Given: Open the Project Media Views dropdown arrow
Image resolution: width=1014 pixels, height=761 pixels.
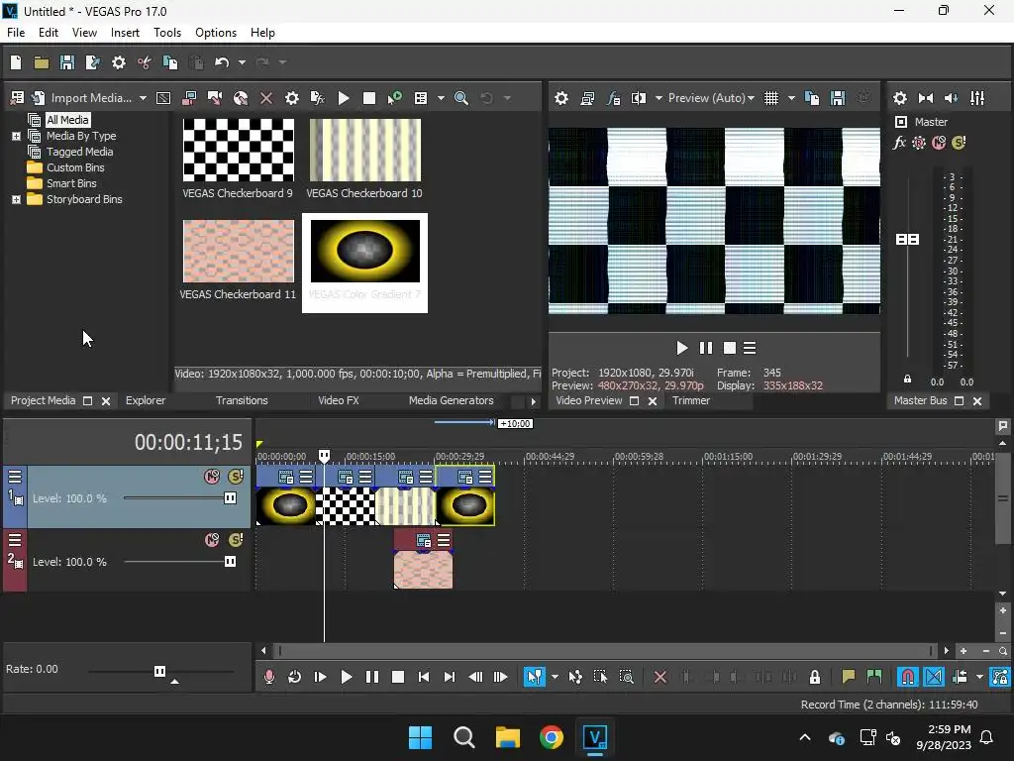Looking at the screenshot, I should (x=441, y=98).
